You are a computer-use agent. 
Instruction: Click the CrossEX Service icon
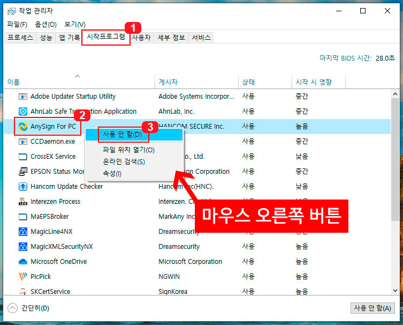(23, 157)
